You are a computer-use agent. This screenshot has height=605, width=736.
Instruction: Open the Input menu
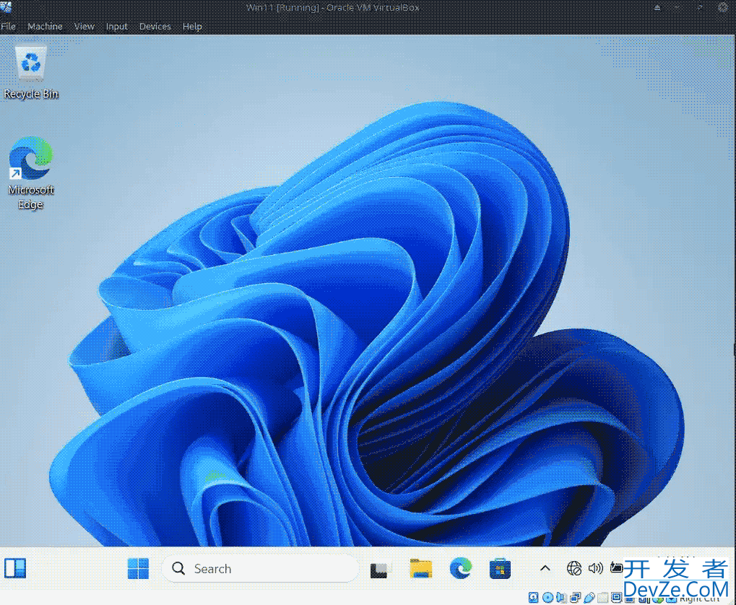tap(116, 26)
